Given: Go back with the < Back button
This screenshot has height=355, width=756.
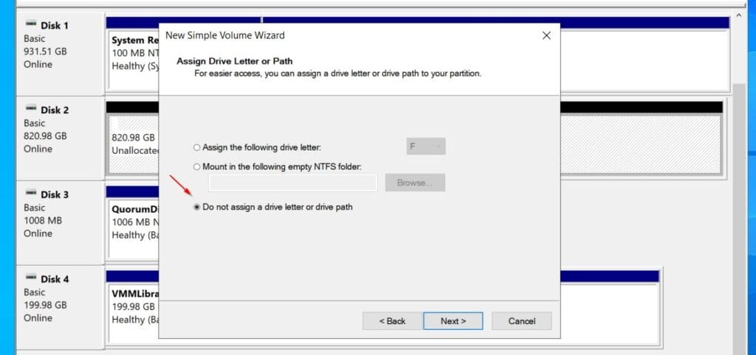Looking at the screenshot, I should (392, 321).
